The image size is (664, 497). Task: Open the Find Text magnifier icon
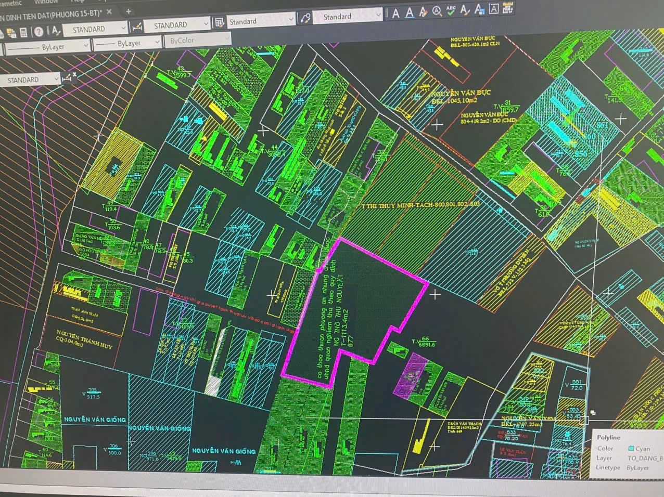coord(437,11)
